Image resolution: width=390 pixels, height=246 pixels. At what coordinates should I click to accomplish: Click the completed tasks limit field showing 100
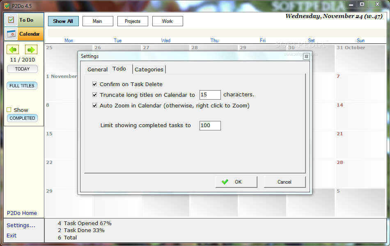pyautogui.click(x=210, y=125)
